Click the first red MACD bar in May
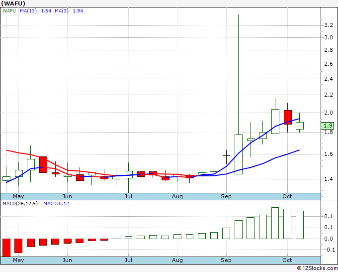 [x=6, y=247]
